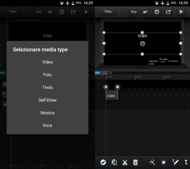Tap airplane mode icon in right status bar
Viewport: 190px width, 169px height.
pos(163,3)
